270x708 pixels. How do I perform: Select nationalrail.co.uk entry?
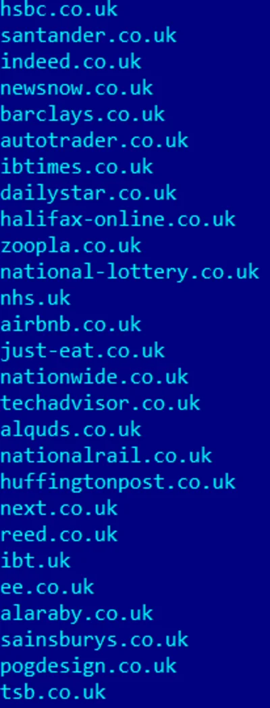point(106,455)
